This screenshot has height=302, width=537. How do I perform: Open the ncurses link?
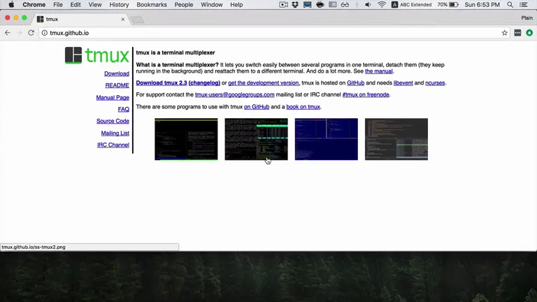tap(435, 83)
